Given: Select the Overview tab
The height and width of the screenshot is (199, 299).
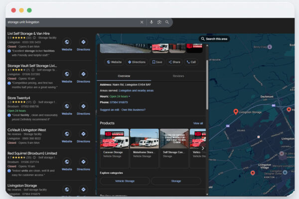Looking at the screenshot, I should [124, 76].
